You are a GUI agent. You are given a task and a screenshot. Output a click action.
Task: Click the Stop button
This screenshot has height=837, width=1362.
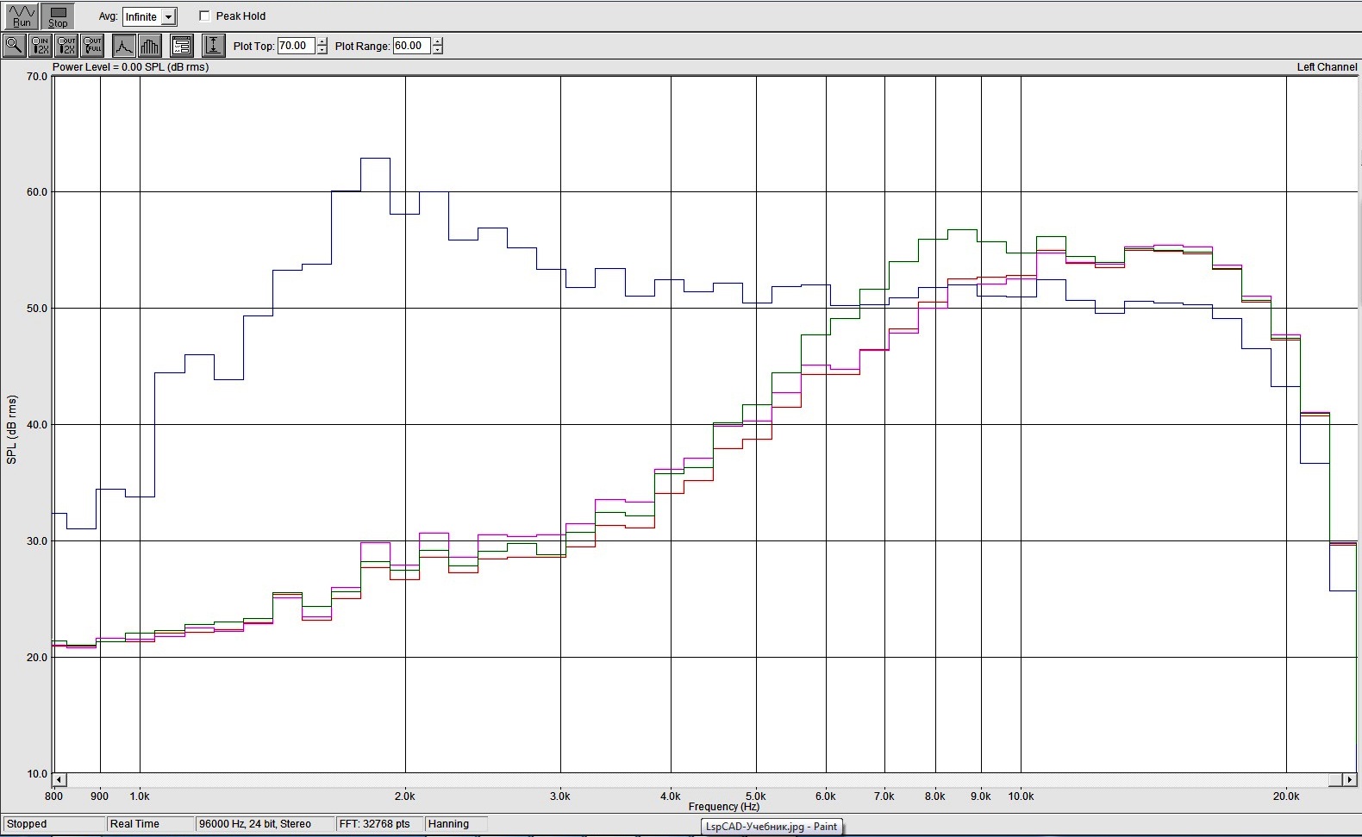(58, 16)
